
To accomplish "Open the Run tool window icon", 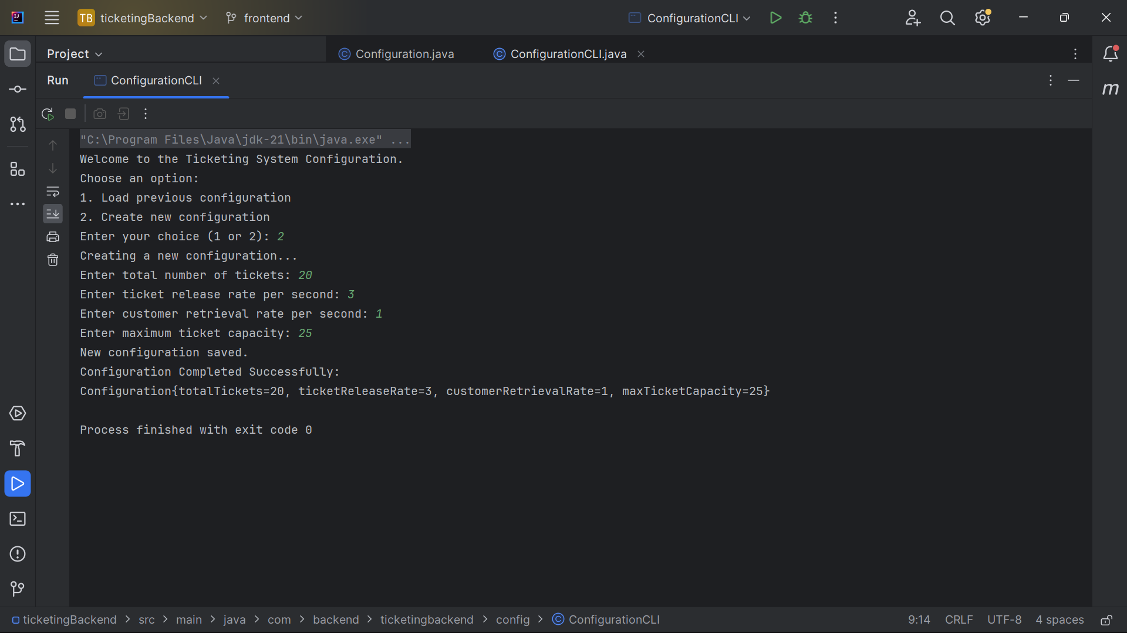I will pos(18,484).
